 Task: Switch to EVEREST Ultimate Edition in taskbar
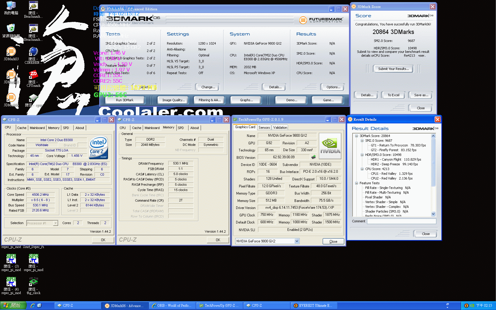coord(315,306)
